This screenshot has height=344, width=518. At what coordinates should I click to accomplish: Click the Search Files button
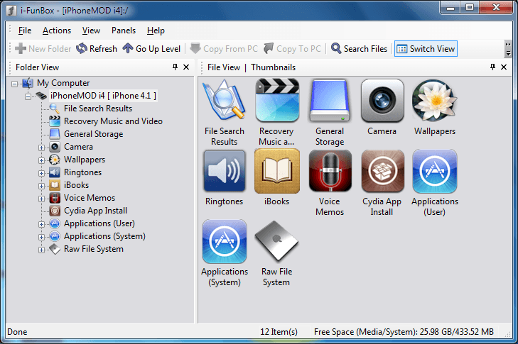click(359, 49)
